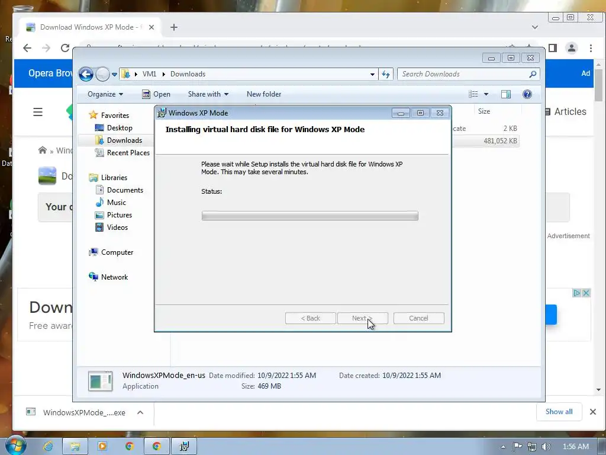This screenshot has width=606, height=455.
Task: Select the Download Windows XP Mode tab
Action: click(91, 27)
